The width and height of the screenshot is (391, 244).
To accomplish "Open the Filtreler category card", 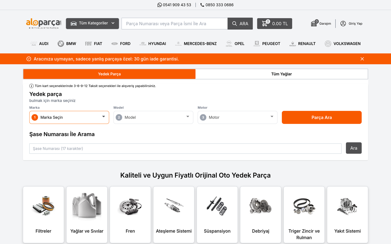I will 43,215.
